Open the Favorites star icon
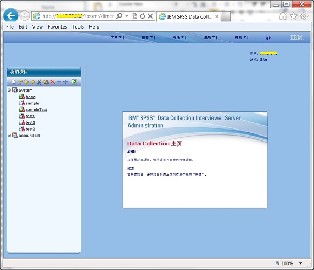The image size is (314, 270). pos(294,16)
